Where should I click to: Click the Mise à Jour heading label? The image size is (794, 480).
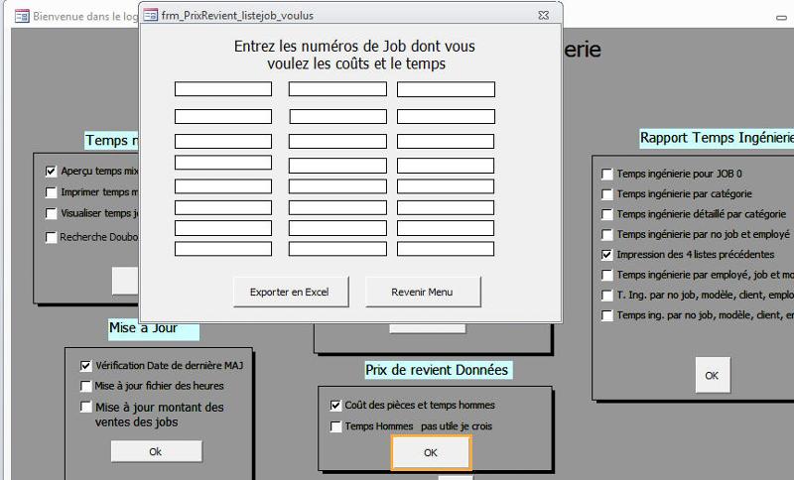pos(154,329)
